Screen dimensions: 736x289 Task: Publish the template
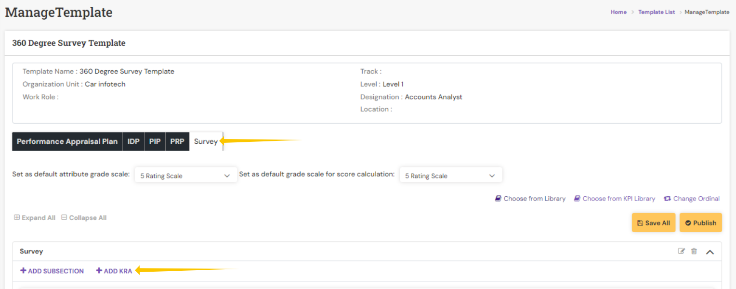pos(701,223)
